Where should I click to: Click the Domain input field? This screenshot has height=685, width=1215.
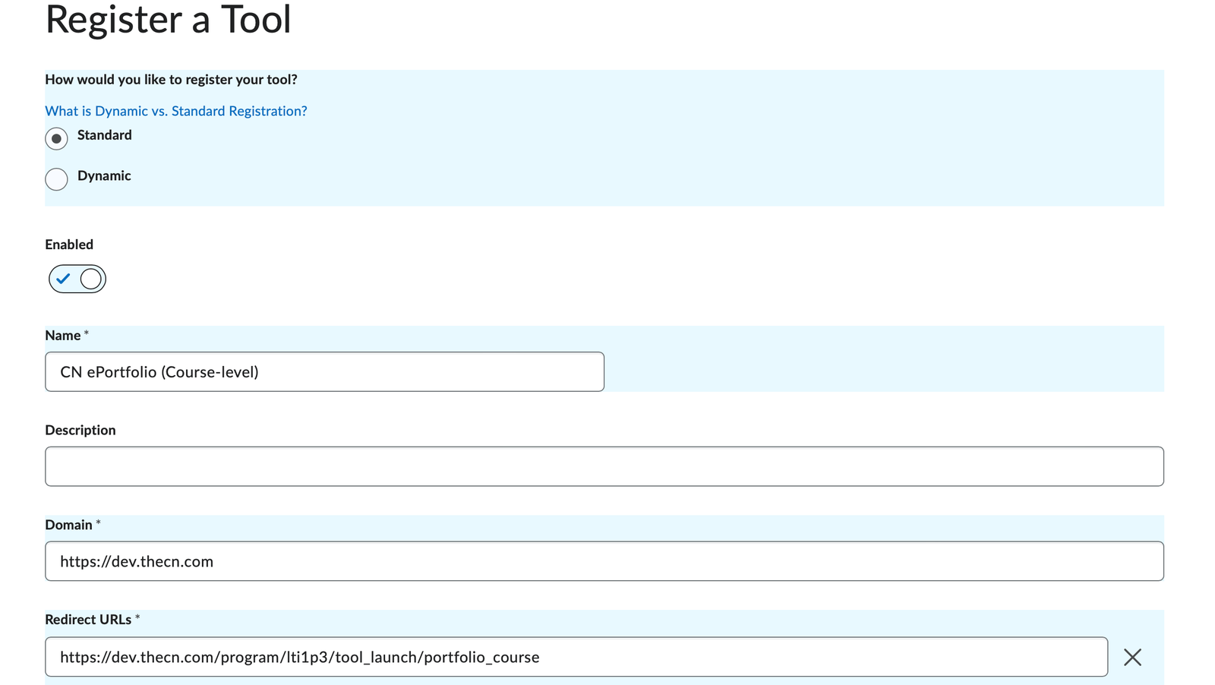click(604, 561)
